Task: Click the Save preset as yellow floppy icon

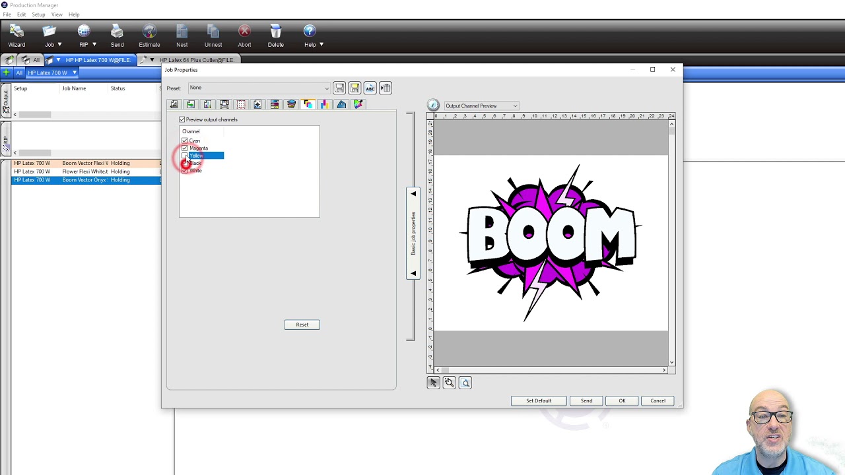Action: point(355,88)
